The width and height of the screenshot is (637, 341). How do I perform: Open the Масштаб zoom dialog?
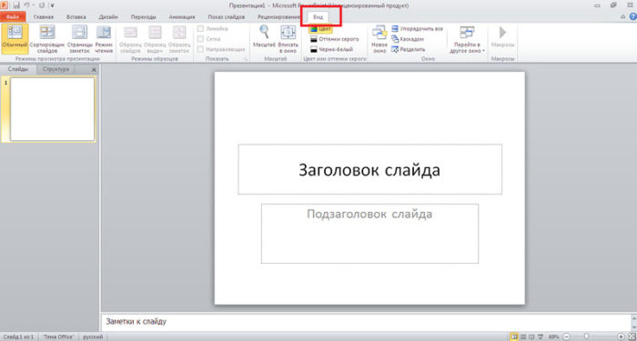point(264,36)
